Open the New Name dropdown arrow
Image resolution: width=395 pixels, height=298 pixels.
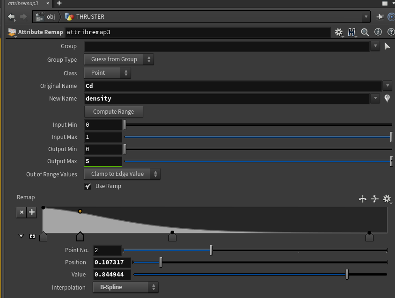pos(375,99)
